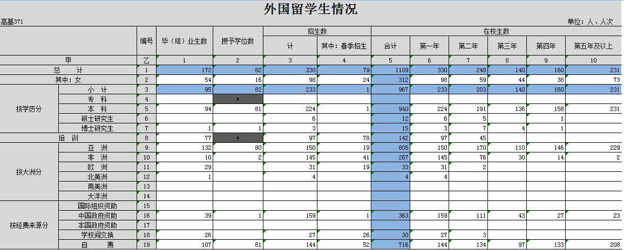Click the 自费 total cell showing 716
This screenshot has height=250, width=624.
click(390, 245)
